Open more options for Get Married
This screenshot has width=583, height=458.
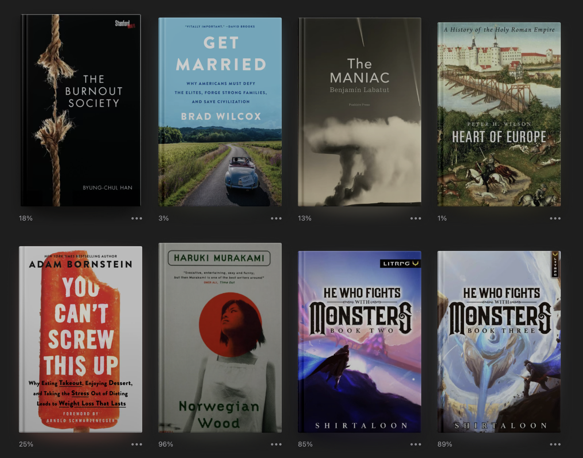(x=276, y=218)
